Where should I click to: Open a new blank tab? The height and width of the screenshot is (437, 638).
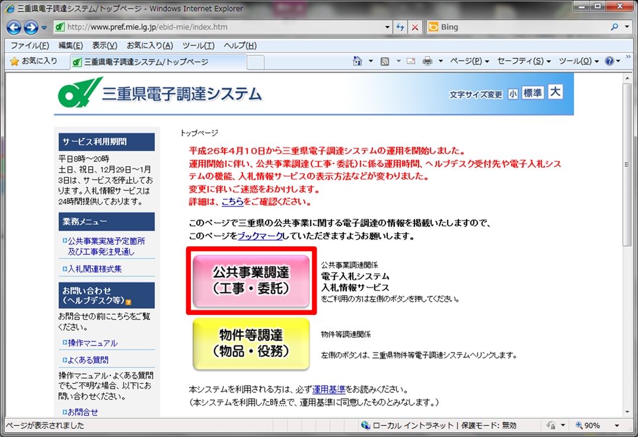coord(256,62)
